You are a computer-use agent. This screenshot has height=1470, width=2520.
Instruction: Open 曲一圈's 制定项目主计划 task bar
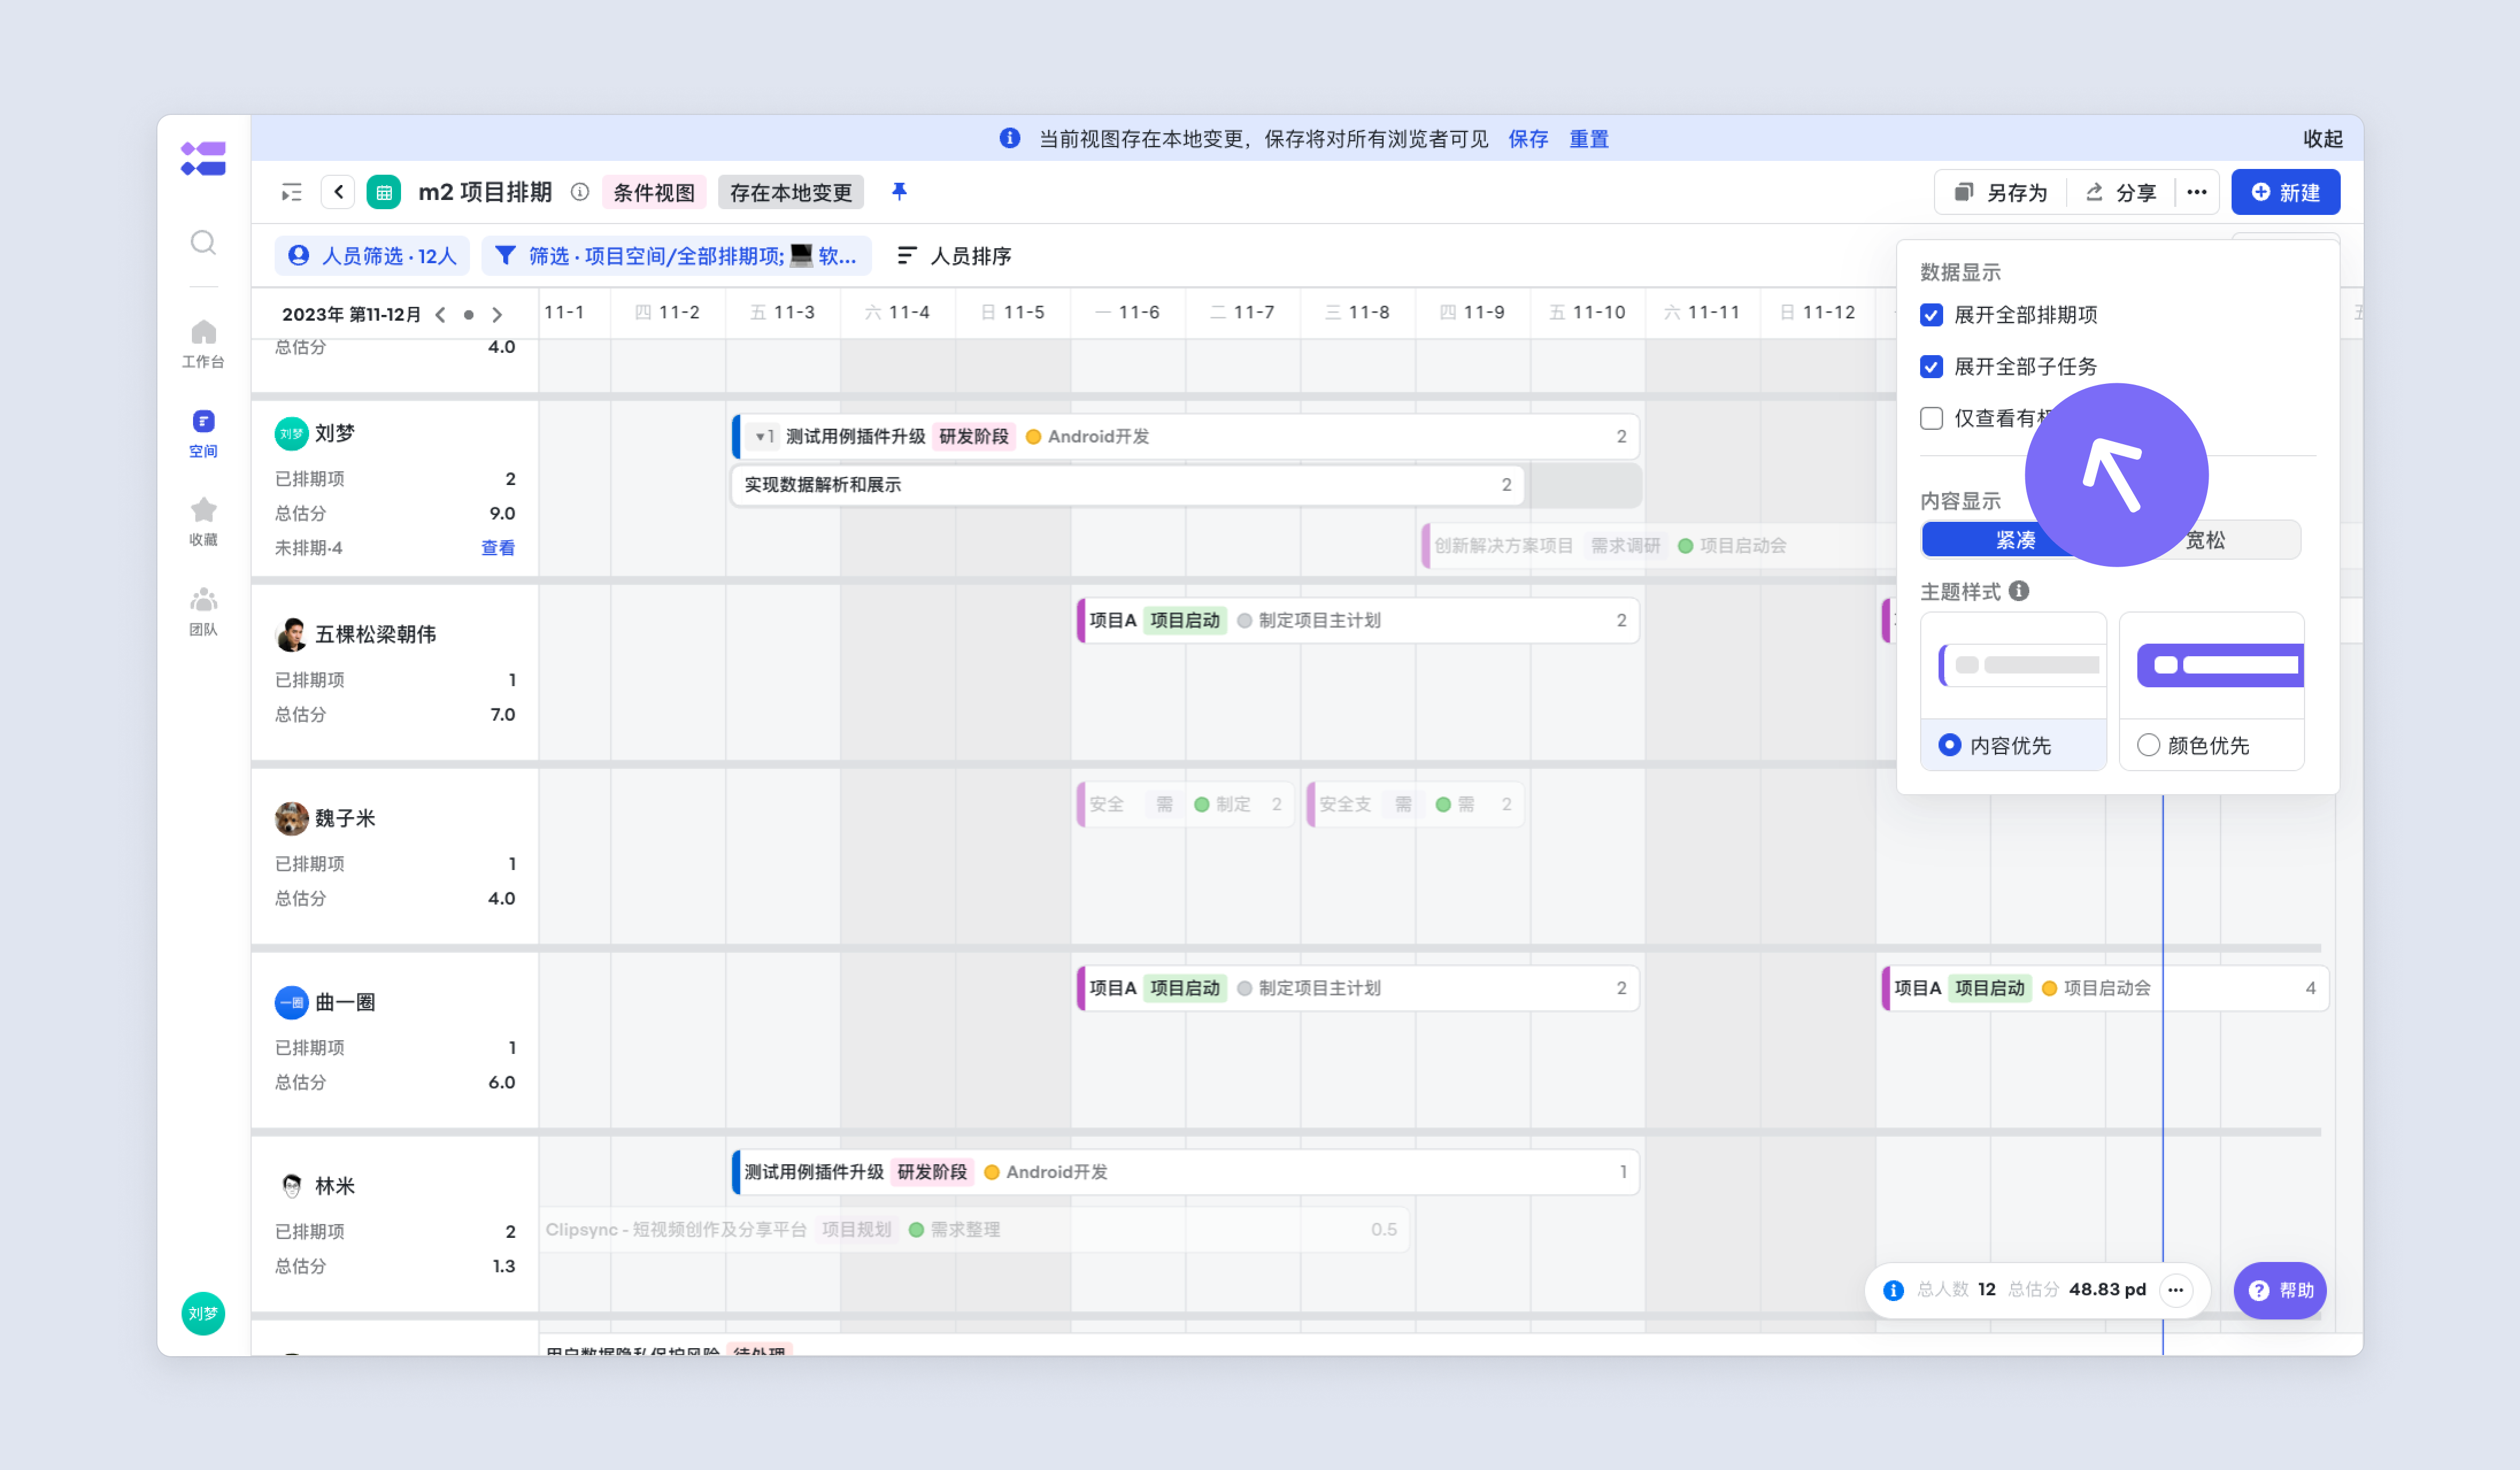(1358, 989)
